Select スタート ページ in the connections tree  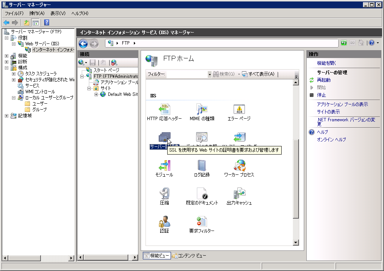(106, 70)
